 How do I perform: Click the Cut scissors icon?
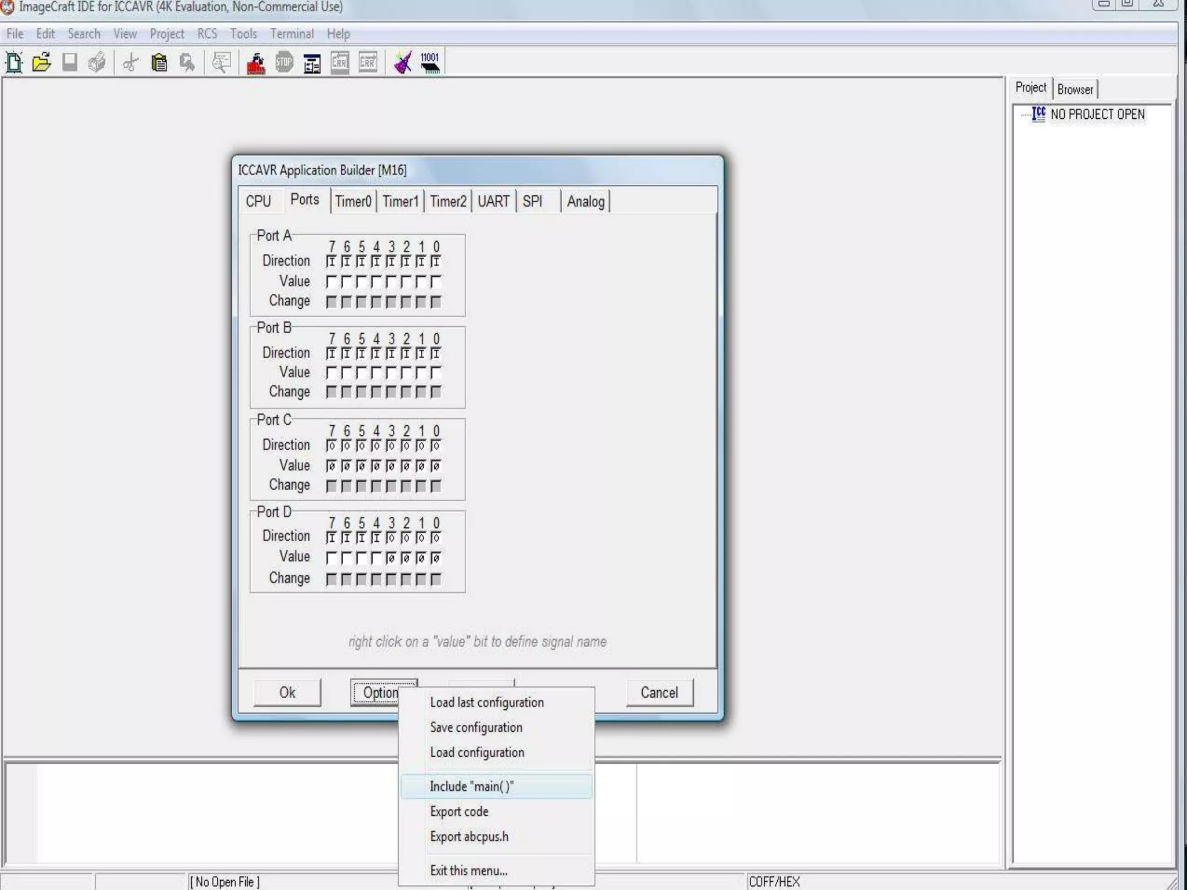point(131,63)
